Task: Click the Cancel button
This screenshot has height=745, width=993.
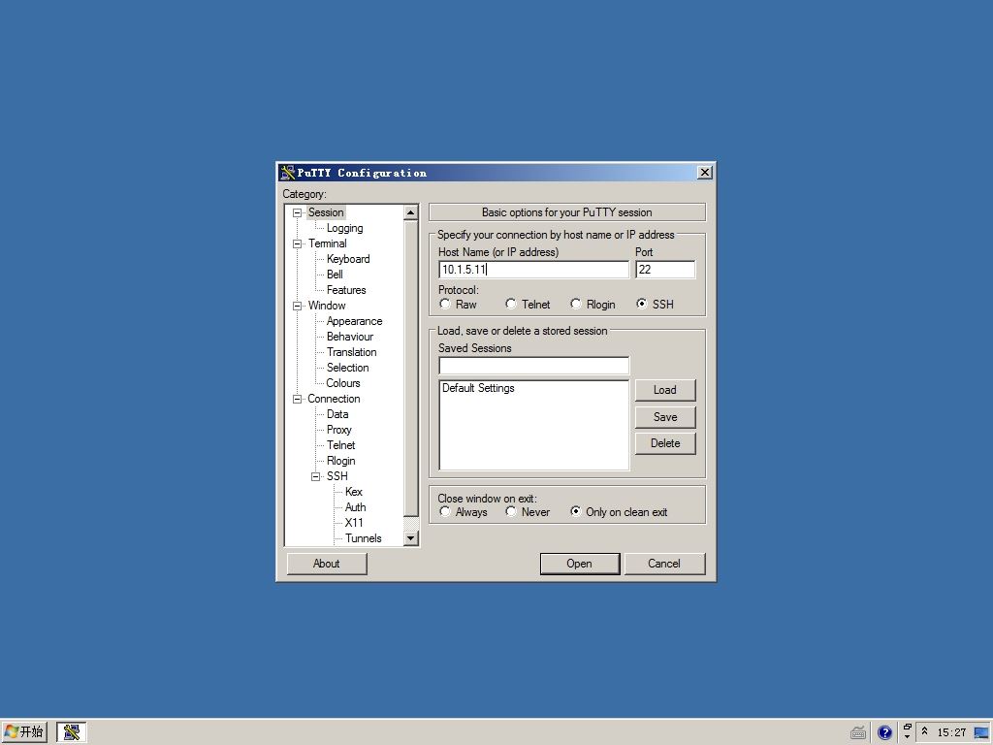Action: pos(664,564)
